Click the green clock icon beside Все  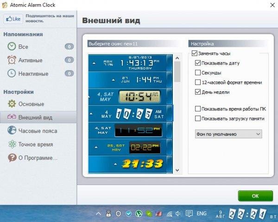tap(12, 46)
